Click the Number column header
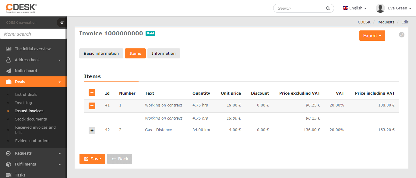416x178 pixels. tap(127, 93)
